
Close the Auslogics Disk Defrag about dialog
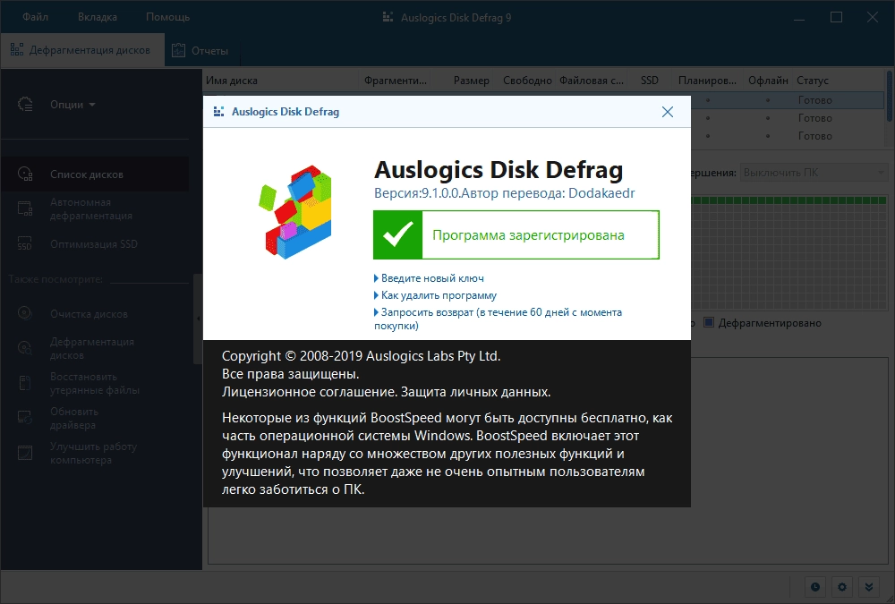668,112
